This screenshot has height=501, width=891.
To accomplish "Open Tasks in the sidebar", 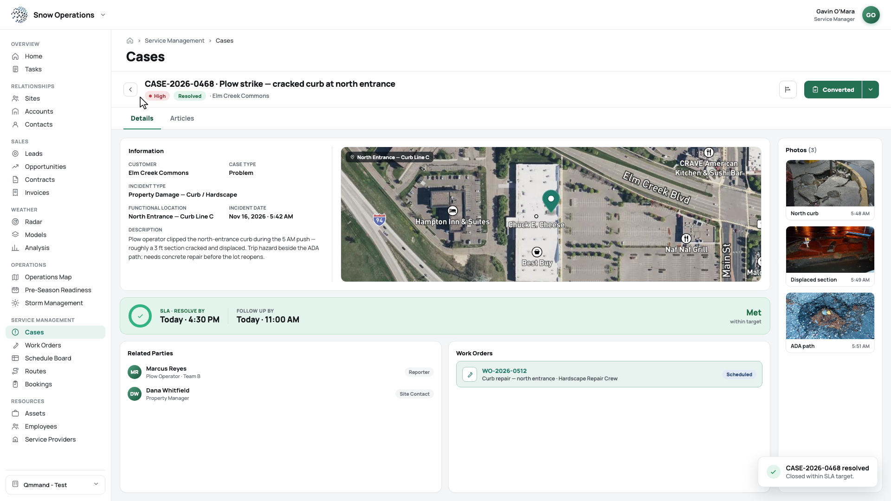I will pos(55,69).
